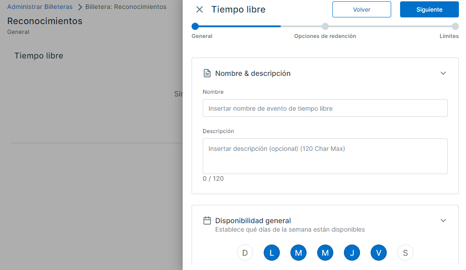Close the Tiempo libre panel
Viewport: 466px width, 270px height.
pyautogui.click(x=199, y=9)
